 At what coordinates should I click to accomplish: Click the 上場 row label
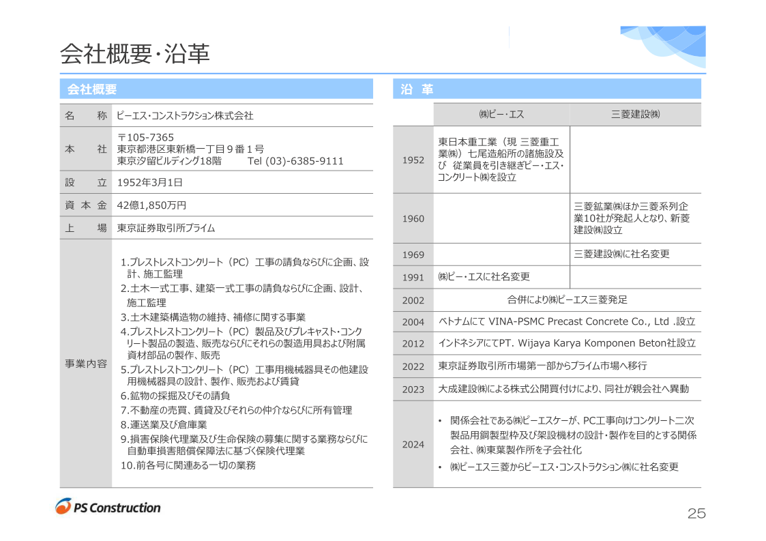[86, 228]
